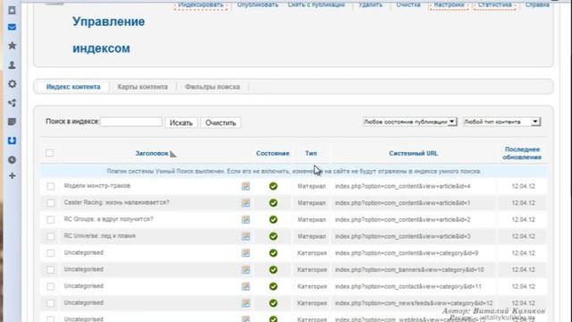Screen dimensions: 572x322
Task: Click the Caster Racing title text
Action: coord(117,202)
